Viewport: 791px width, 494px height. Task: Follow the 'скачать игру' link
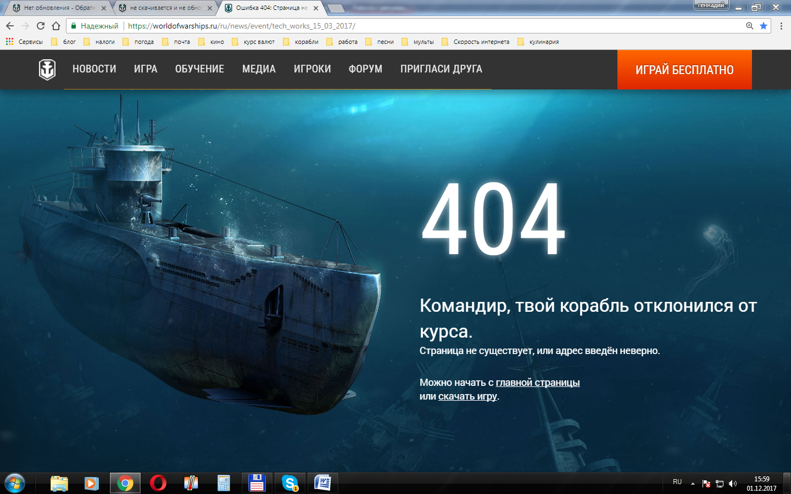[467, 396]
